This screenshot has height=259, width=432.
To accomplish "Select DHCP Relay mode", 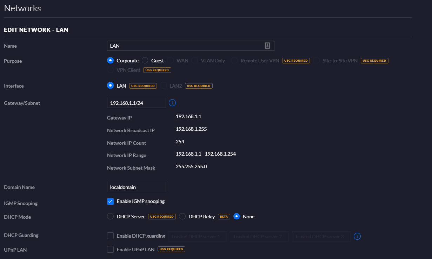I will (x=182, y=217).
